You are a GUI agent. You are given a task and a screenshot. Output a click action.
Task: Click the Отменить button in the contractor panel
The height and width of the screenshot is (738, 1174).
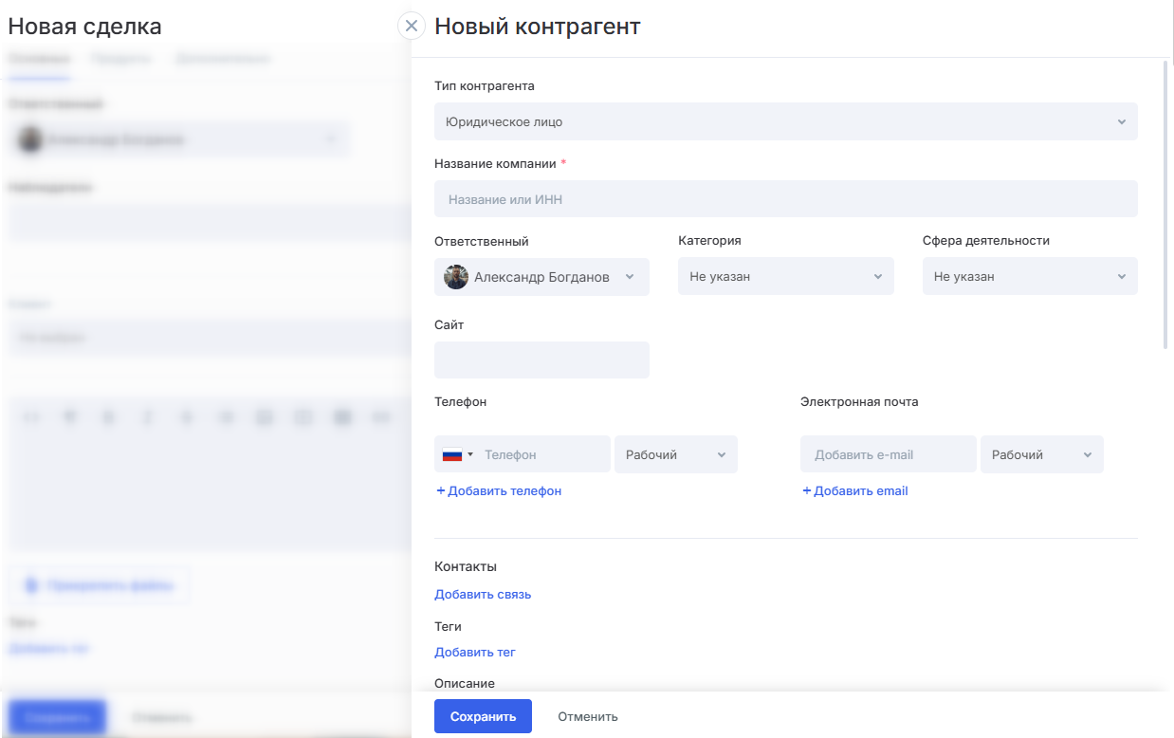588,717
